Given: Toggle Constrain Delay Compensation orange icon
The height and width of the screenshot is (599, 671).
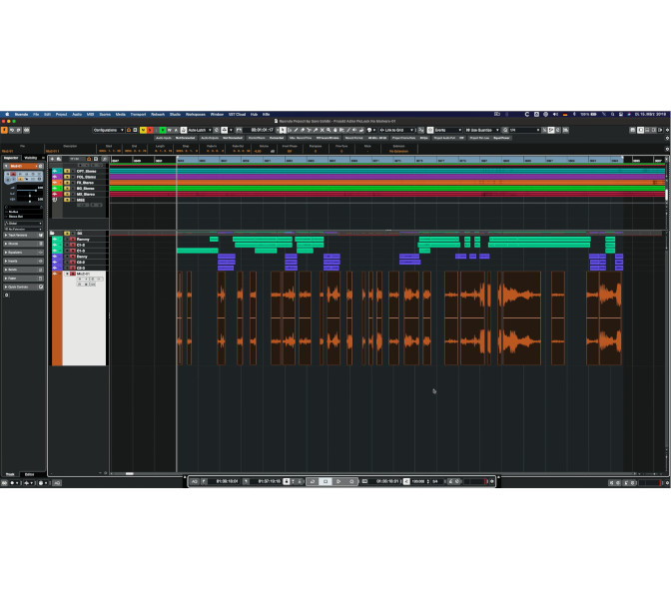Looking at the screenshot, I should [129, 130].
